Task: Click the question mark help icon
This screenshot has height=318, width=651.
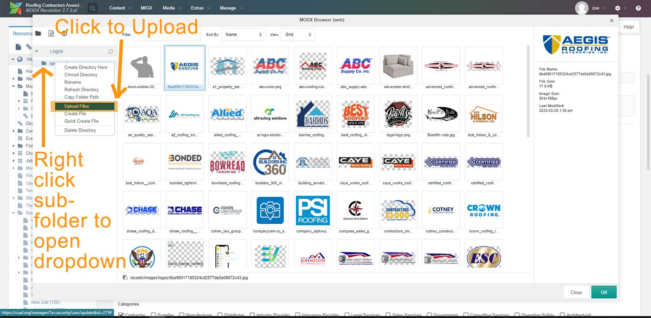Action: point(638,8)
